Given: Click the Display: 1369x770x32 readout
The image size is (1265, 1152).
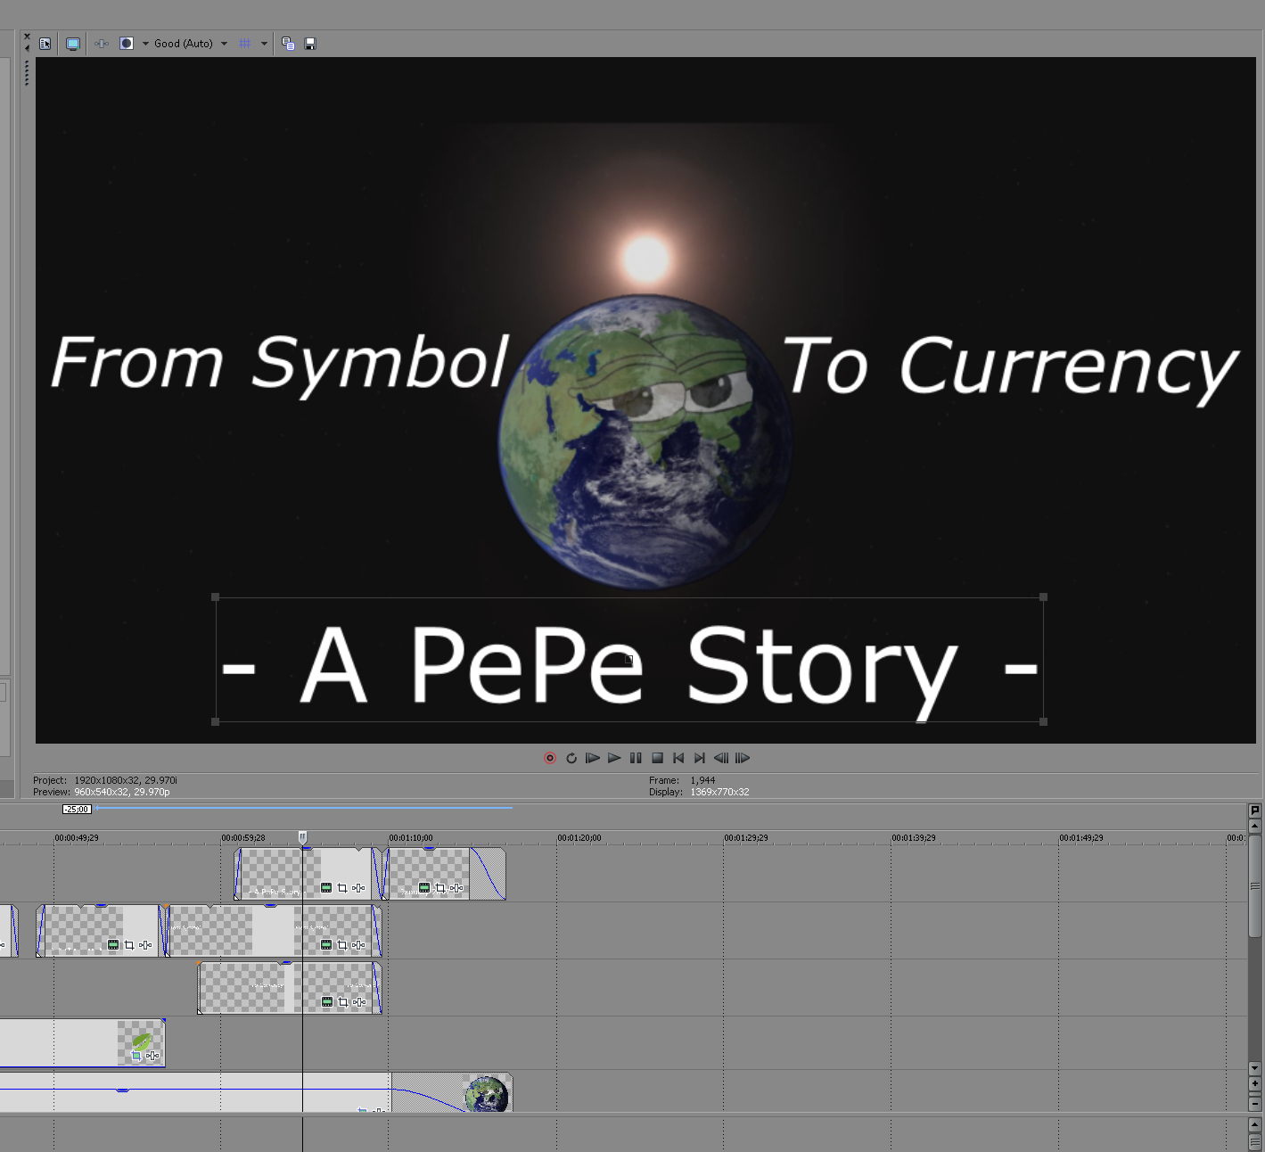Looking at the screenshot, I should pyautogui.click(x=699, y=792).
